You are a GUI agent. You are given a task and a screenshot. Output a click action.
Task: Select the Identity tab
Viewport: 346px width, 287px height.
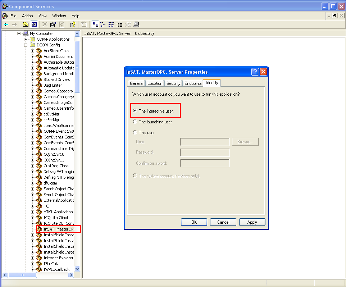click(x=212, y=83)
